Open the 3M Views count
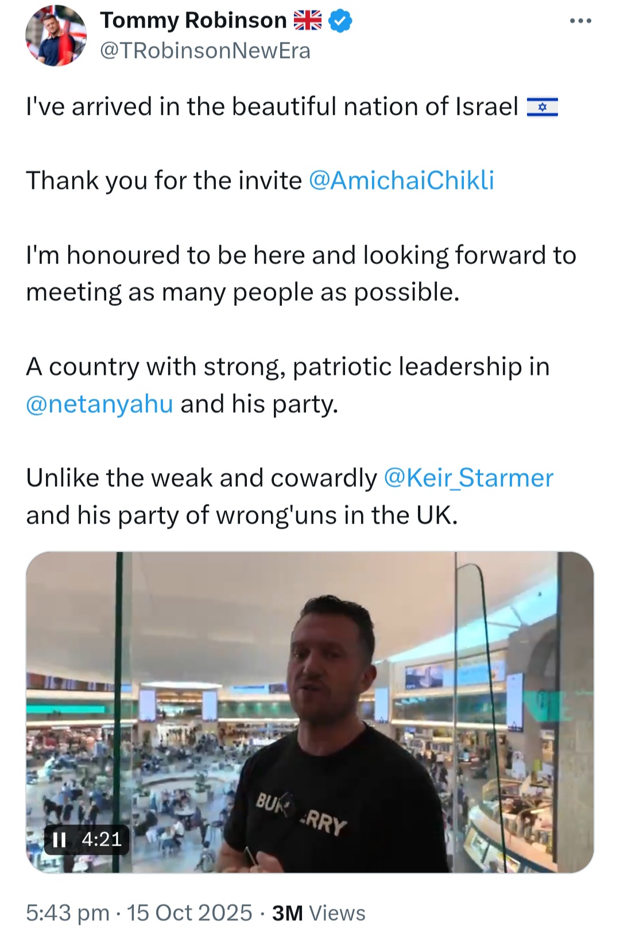Screen dimensions: 620x938 pos(319,913)
